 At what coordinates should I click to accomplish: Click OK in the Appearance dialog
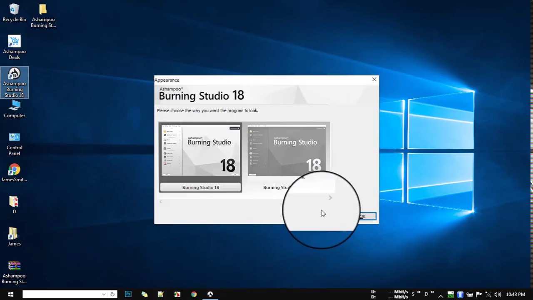[x=367, y=216]
